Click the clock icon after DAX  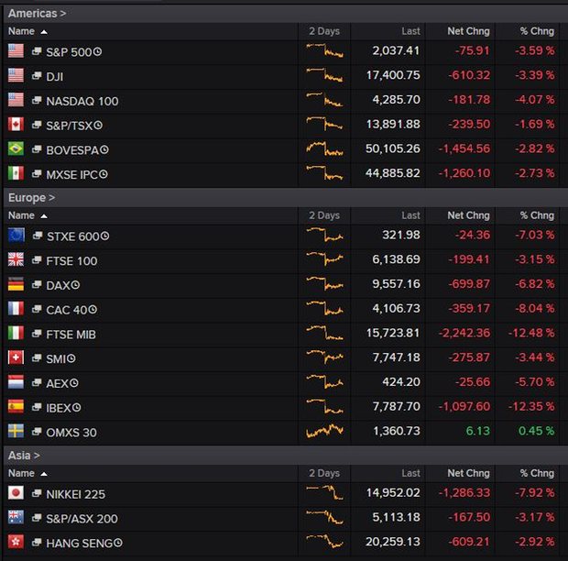point(75,285)
